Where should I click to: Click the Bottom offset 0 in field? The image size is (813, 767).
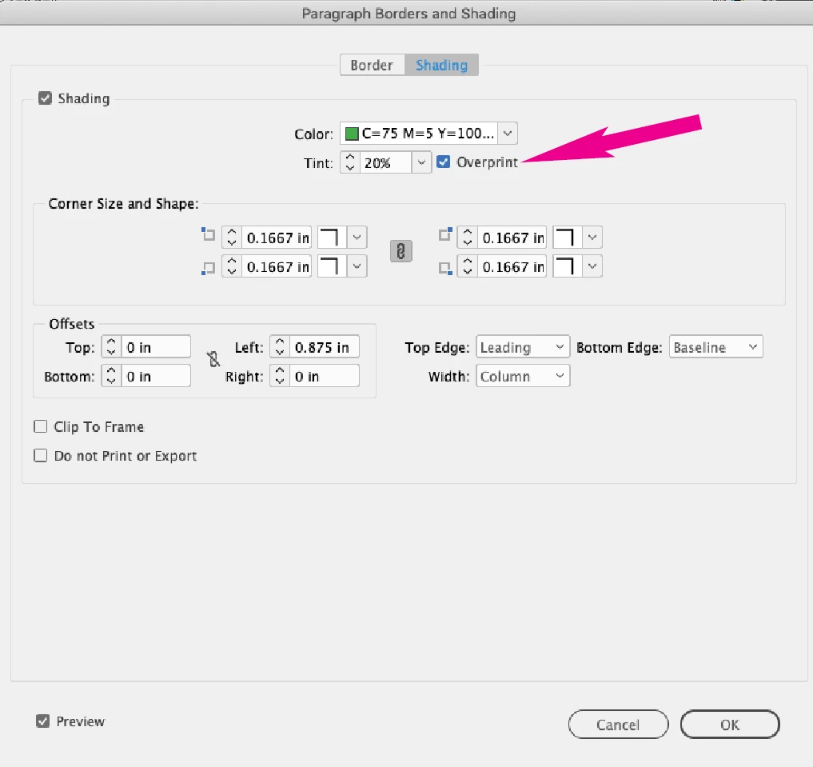tap(156, 375)
